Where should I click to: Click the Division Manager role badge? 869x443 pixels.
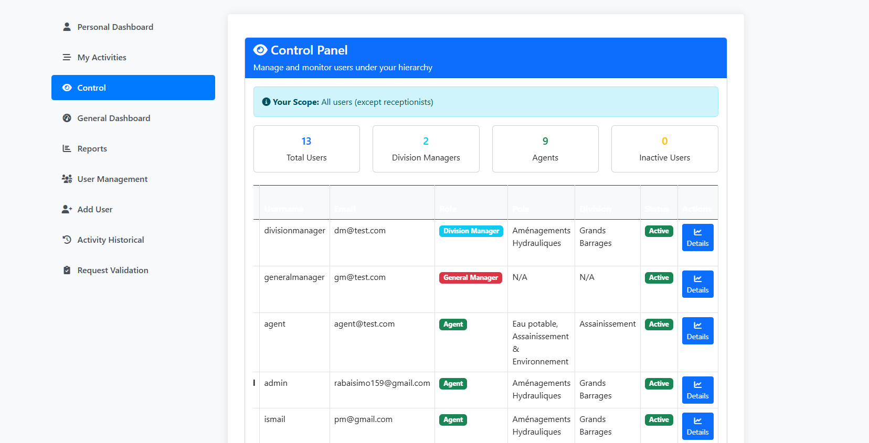471,231
